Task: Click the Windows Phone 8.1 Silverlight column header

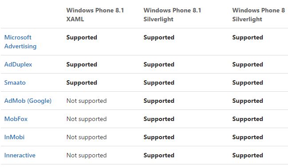Action: tap(172, 15)
